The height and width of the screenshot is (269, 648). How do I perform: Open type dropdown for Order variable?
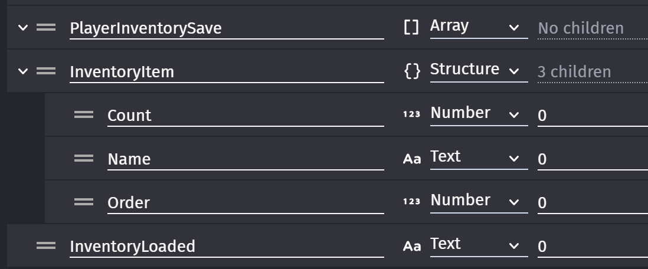tap(479, 201)
